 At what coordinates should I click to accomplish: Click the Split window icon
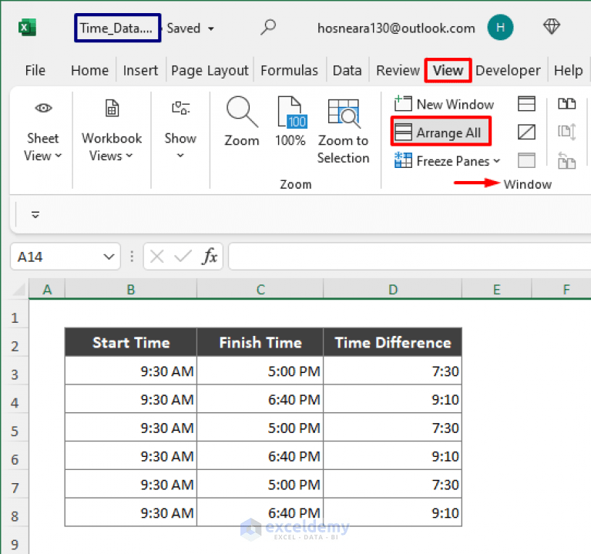526,104
